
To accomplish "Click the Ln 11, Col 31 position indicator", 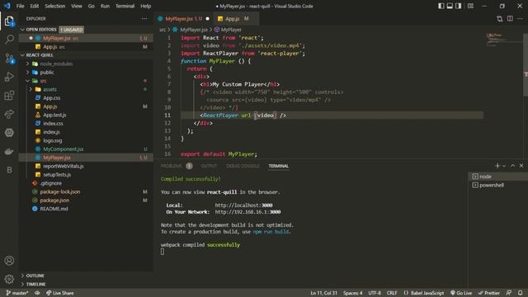I will click(x=323, y=293).
